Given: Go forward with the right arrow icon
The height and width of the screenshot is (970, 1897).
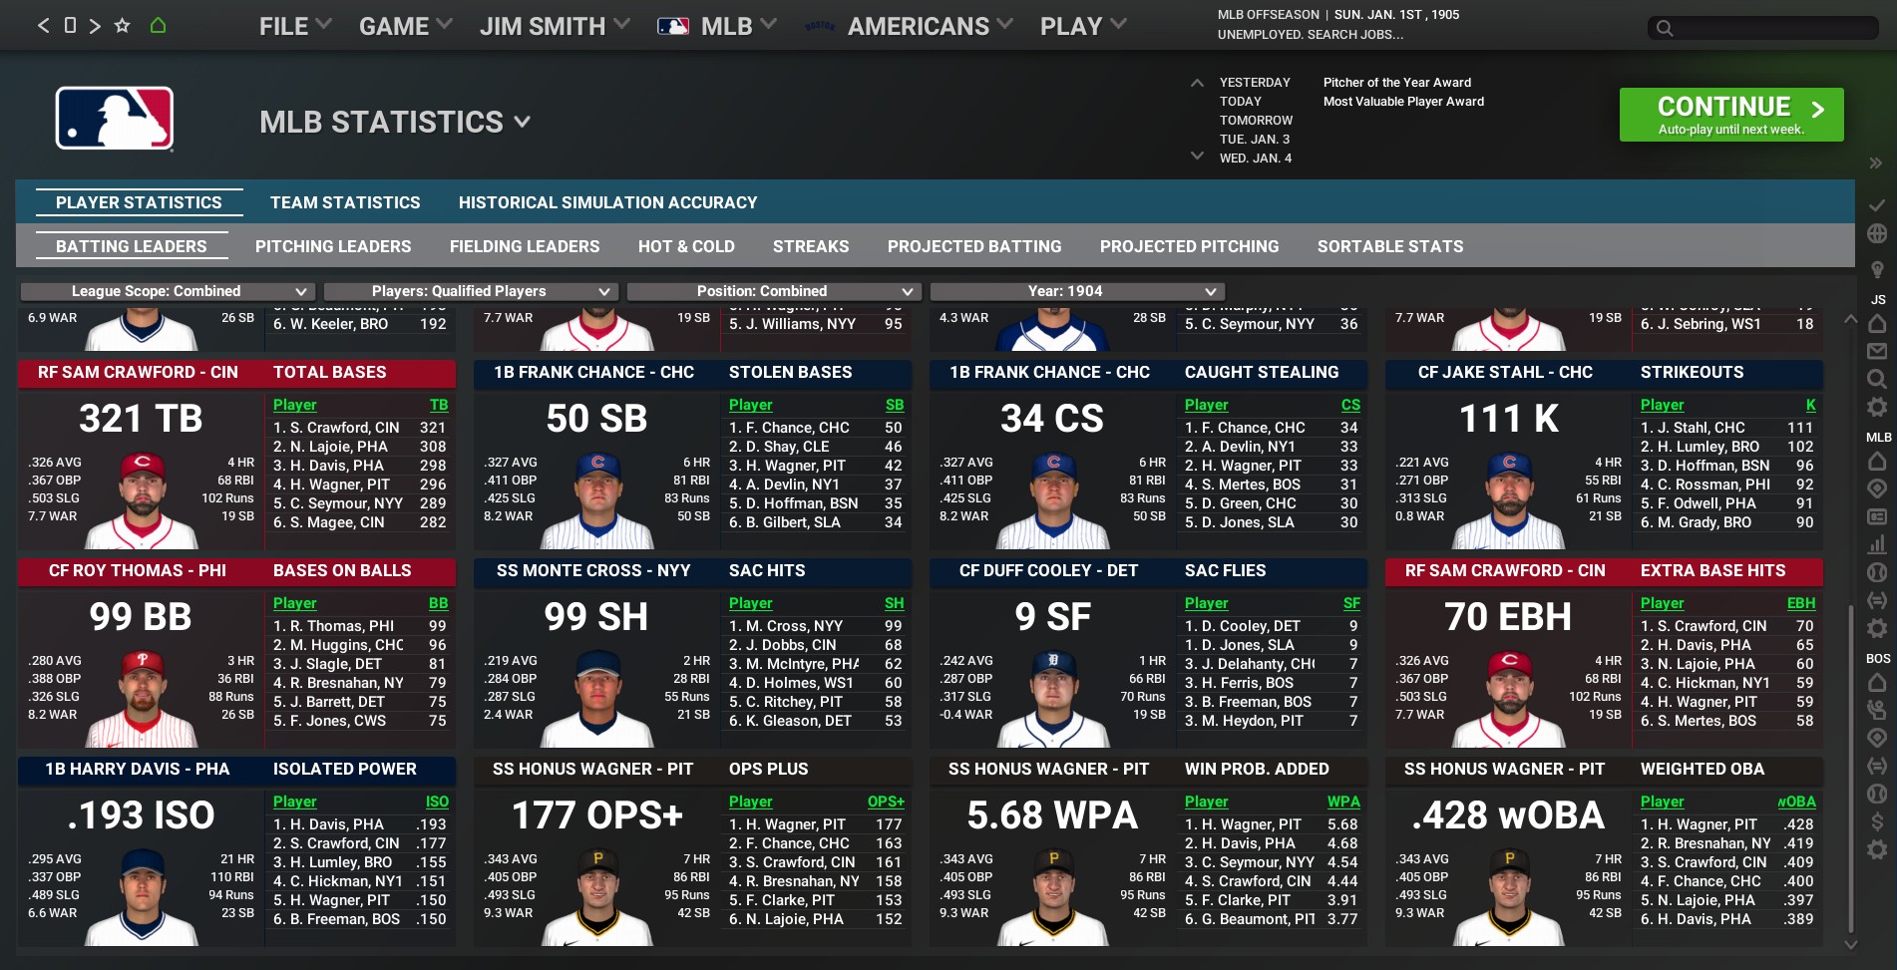Looking at the screenshot, I should (x=95, y=26).
